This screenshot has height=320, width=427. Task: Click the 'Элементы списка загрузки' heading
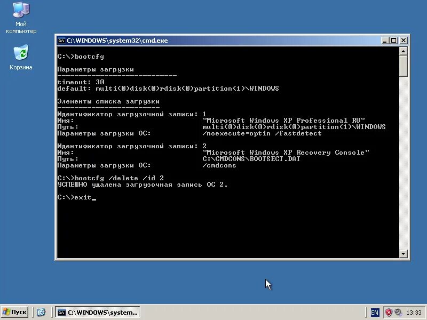click(108, 101)
